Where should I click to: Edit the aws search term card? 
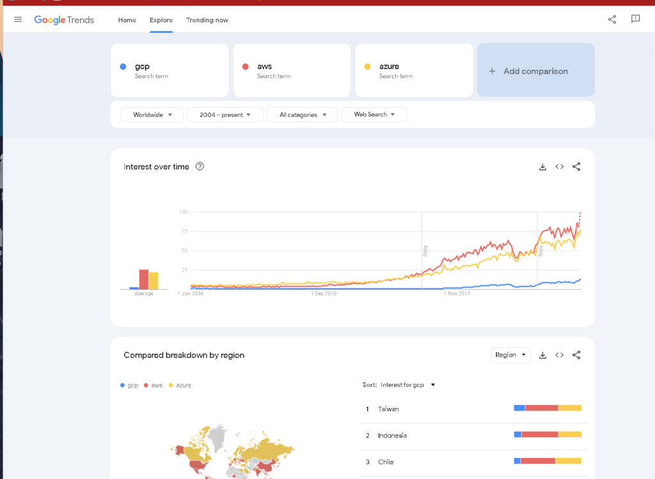click(x=292, y=70)
